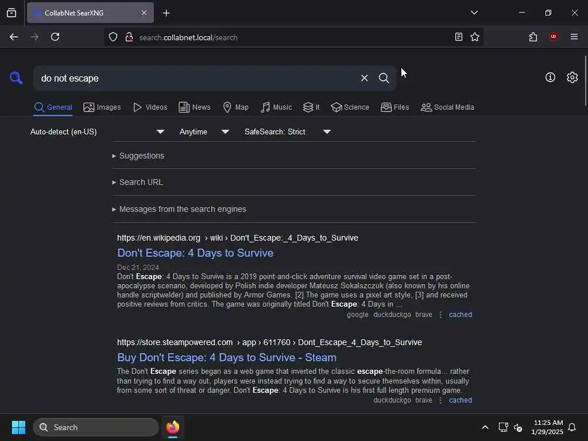Switch to the Science tab

[x=350, y=107]
